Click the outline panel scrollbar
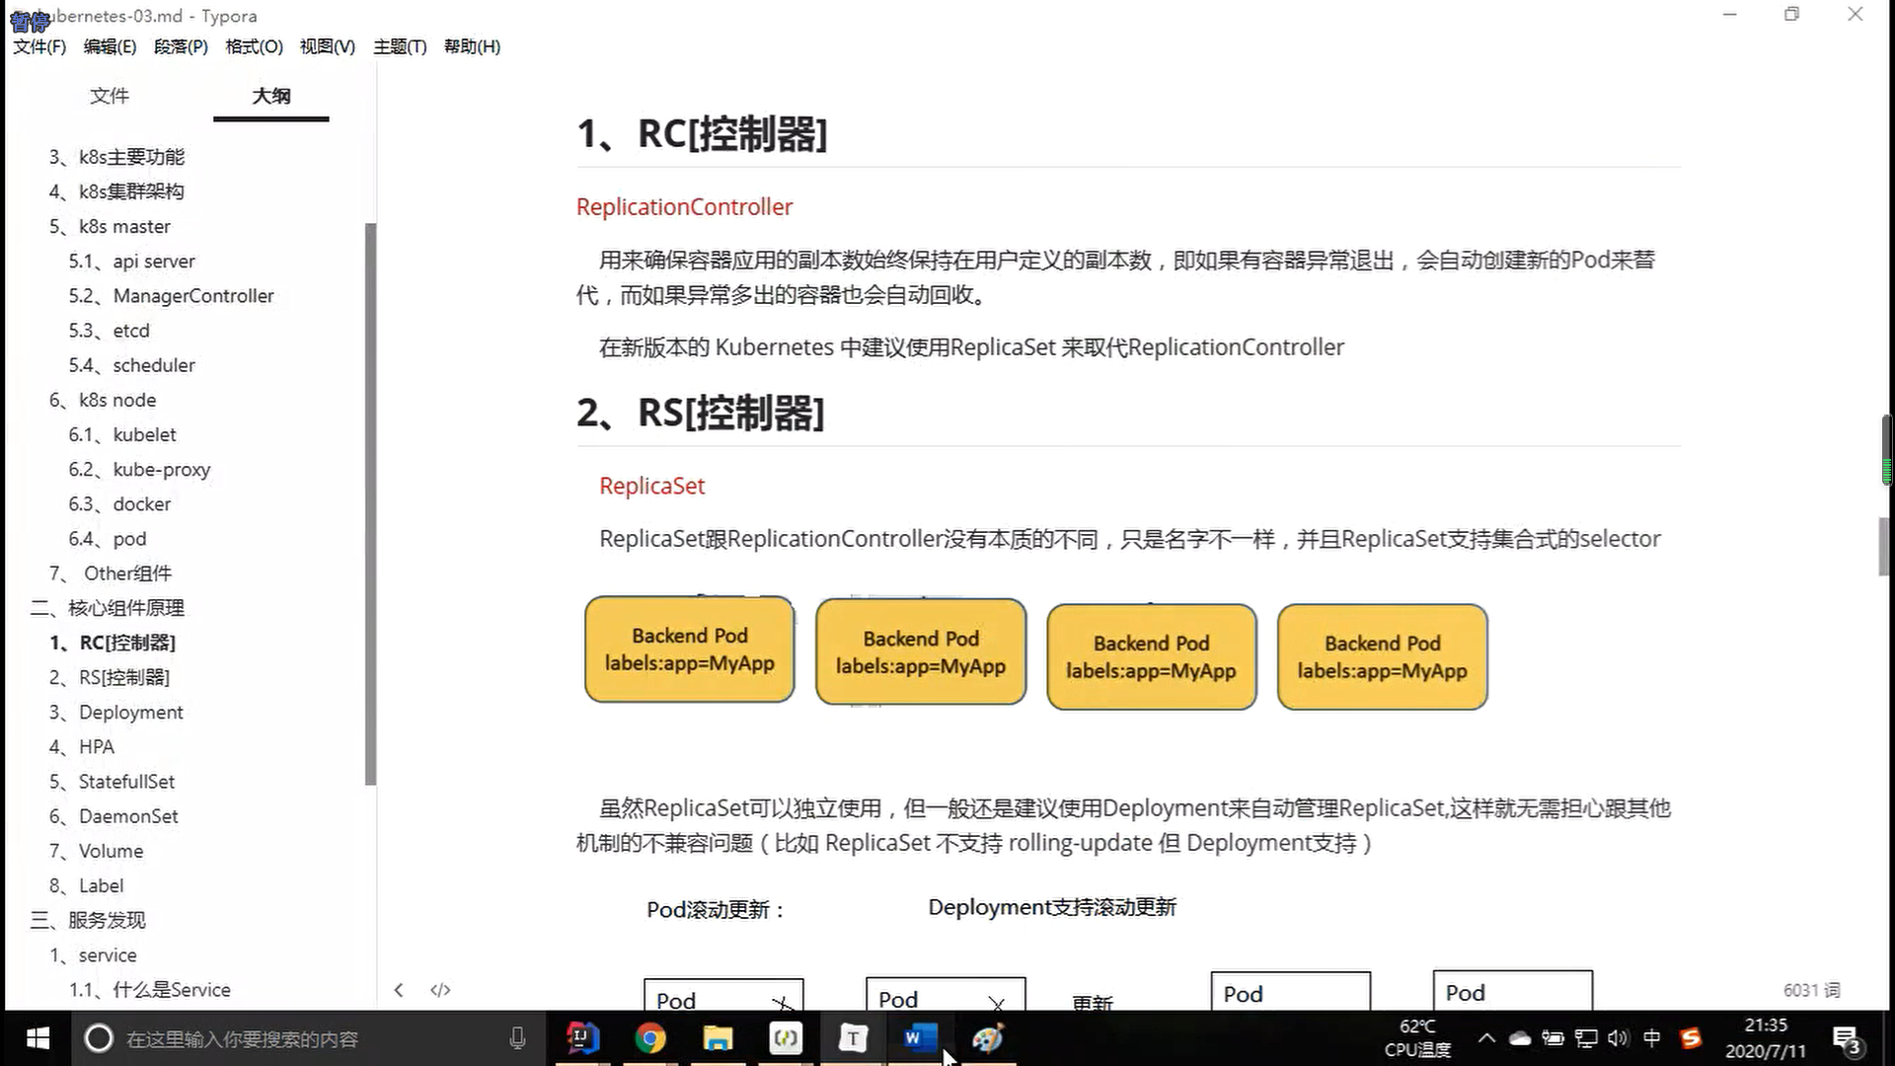This screenshot has height=1066, width=1895. click(x=371, y=503)
